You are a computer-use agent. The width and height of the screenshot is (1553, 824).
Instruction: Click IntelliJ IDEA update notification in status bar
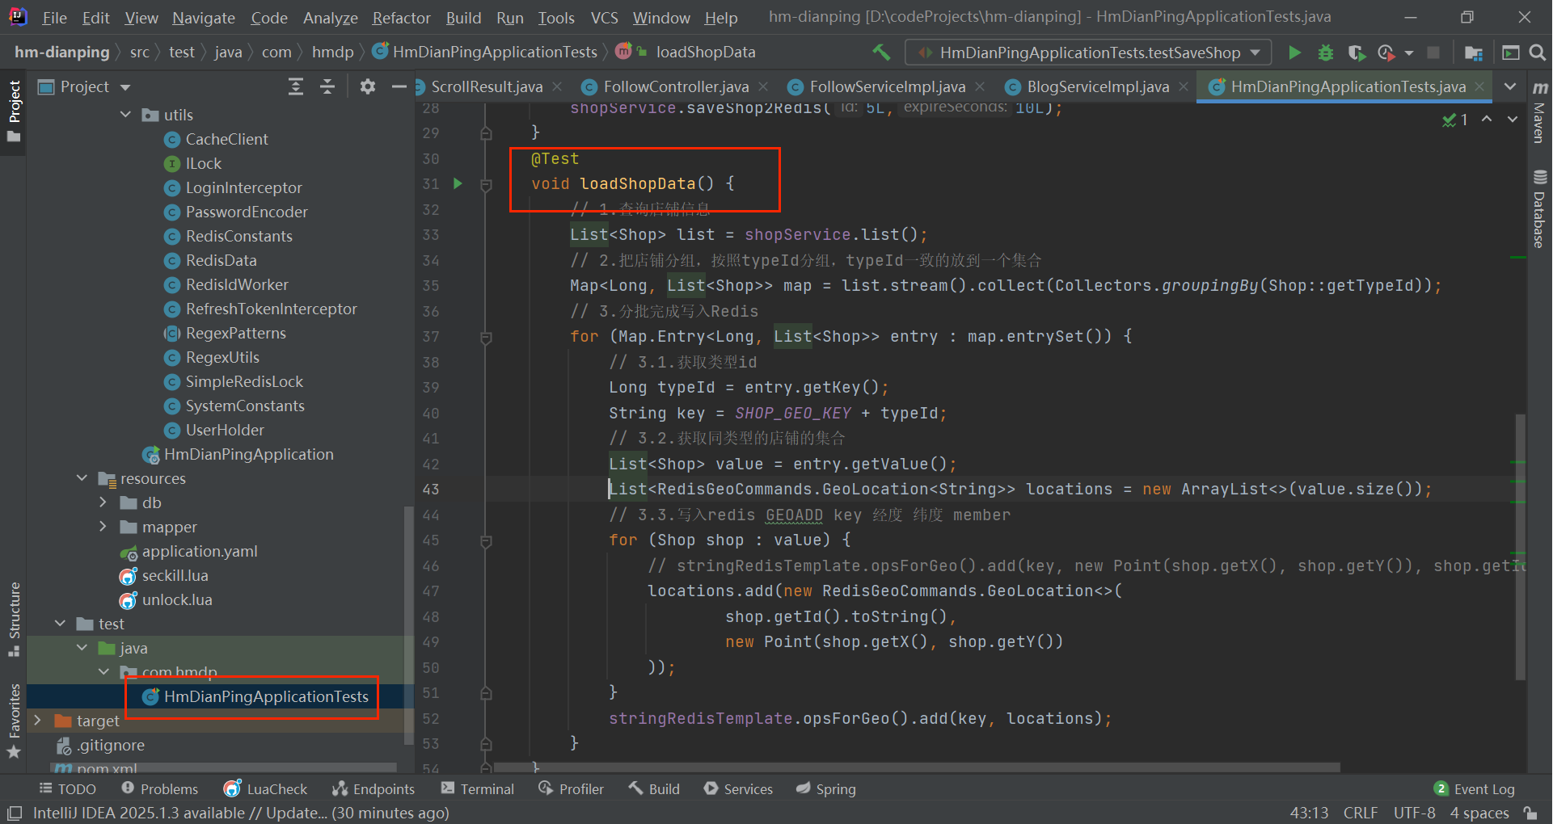(x=241, y=813)
